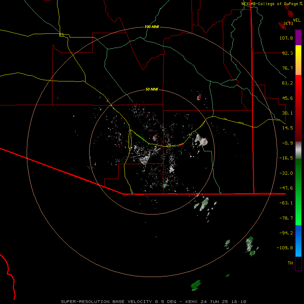Click the red segment of the color bar
Viewport: 304px width, 304px height.
click(x=298, y=108)
